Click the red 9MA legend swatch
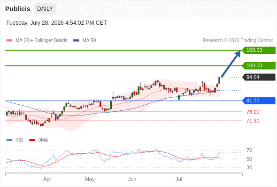This screenshot has height=187, width=277. tap(32, 140)
